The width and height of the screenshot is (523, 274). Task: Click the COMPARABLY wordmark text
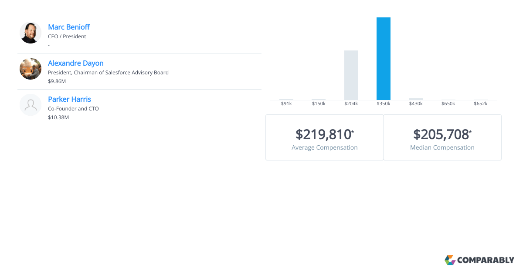point(486,261)
